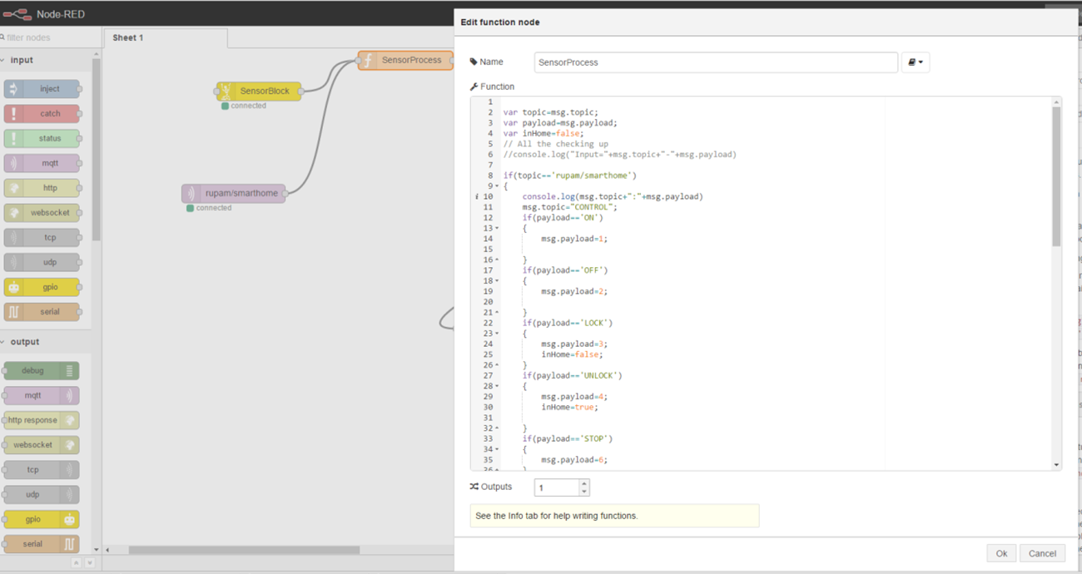The height and width of the screenshot is (574, 1082).
Task: Click the "See the Info tab" help text
Action: [556, 516]
